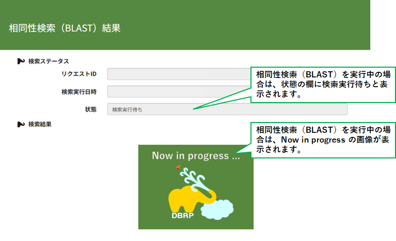This screenshot has width=396, height=241.
Task: Click the 検索ステータス section heading
Action: pos(48,61)
